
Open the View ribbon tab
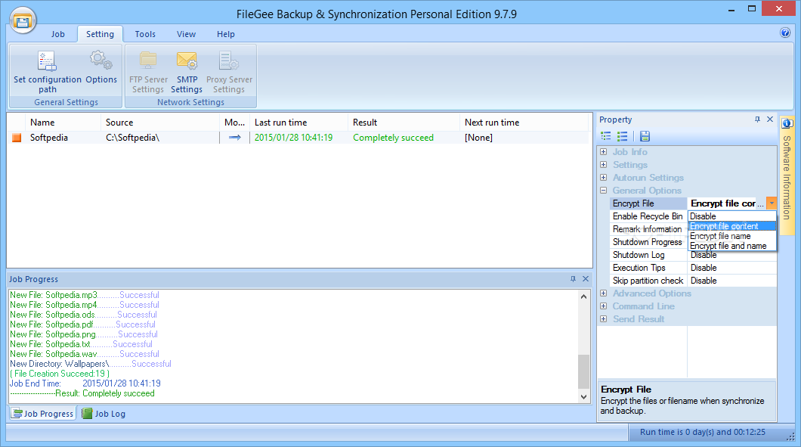(x=186, y=34)
